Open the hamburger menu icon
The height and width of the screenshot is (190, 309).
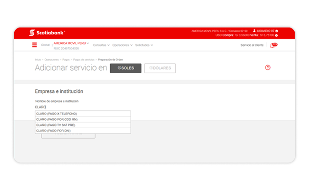coord(35,45)
